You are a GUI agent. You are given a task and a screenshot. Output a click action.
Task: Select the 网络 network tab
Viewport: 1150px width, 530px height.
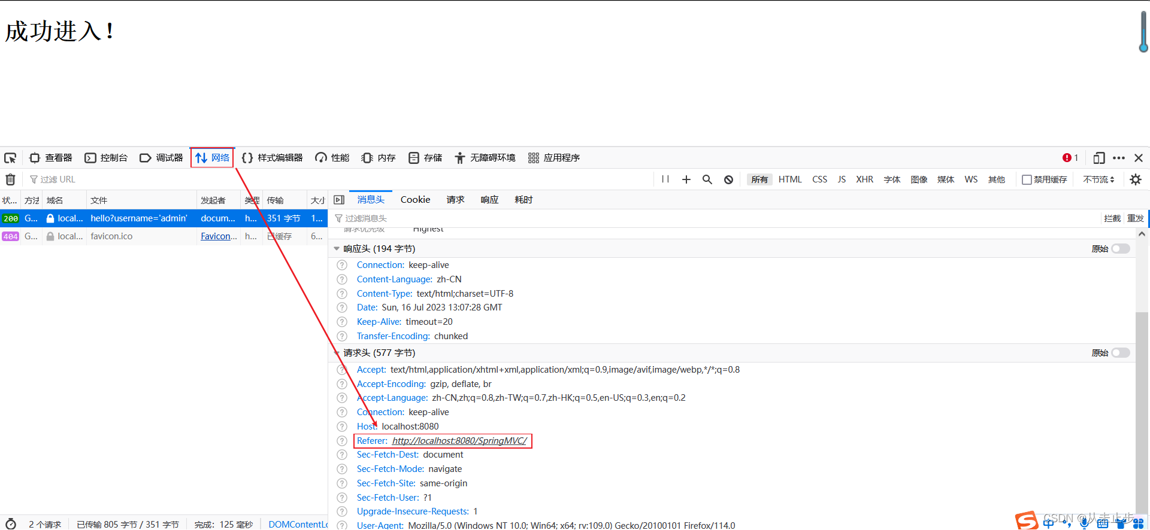(x=213, y=158)
